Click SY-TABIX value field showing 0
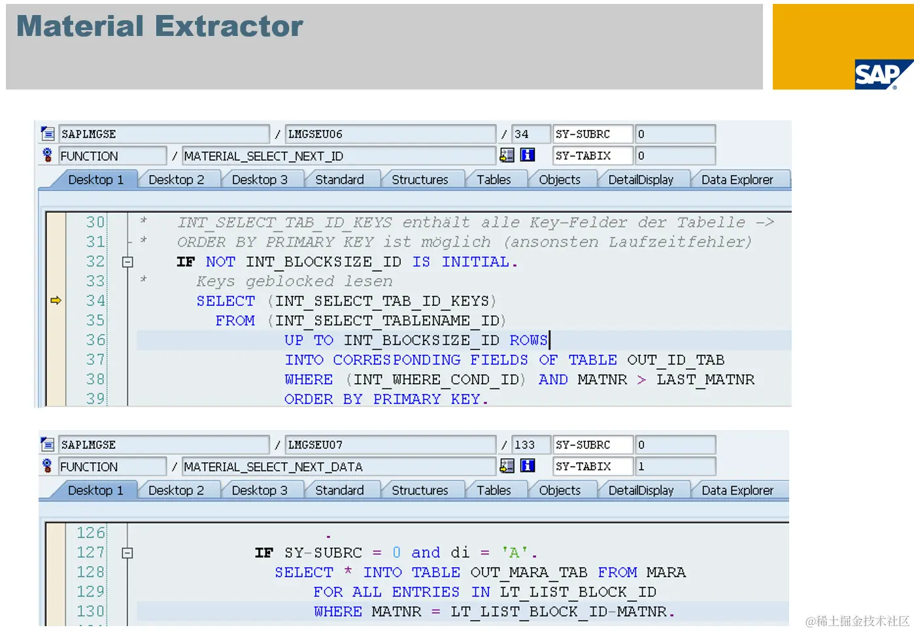Image resolution: width=914 pixels, height=632 pixels. coord(675,156)
